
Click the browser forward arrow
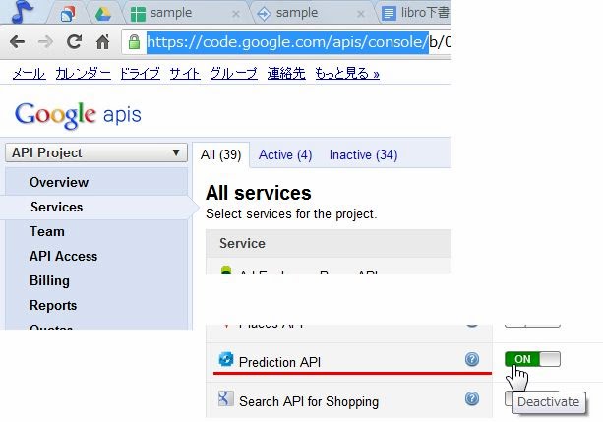(46, 43)
